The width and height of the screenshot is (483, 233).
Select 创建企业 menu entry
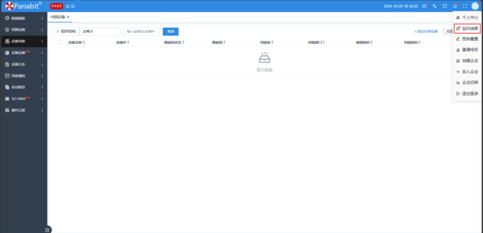[x=467, y=61]
